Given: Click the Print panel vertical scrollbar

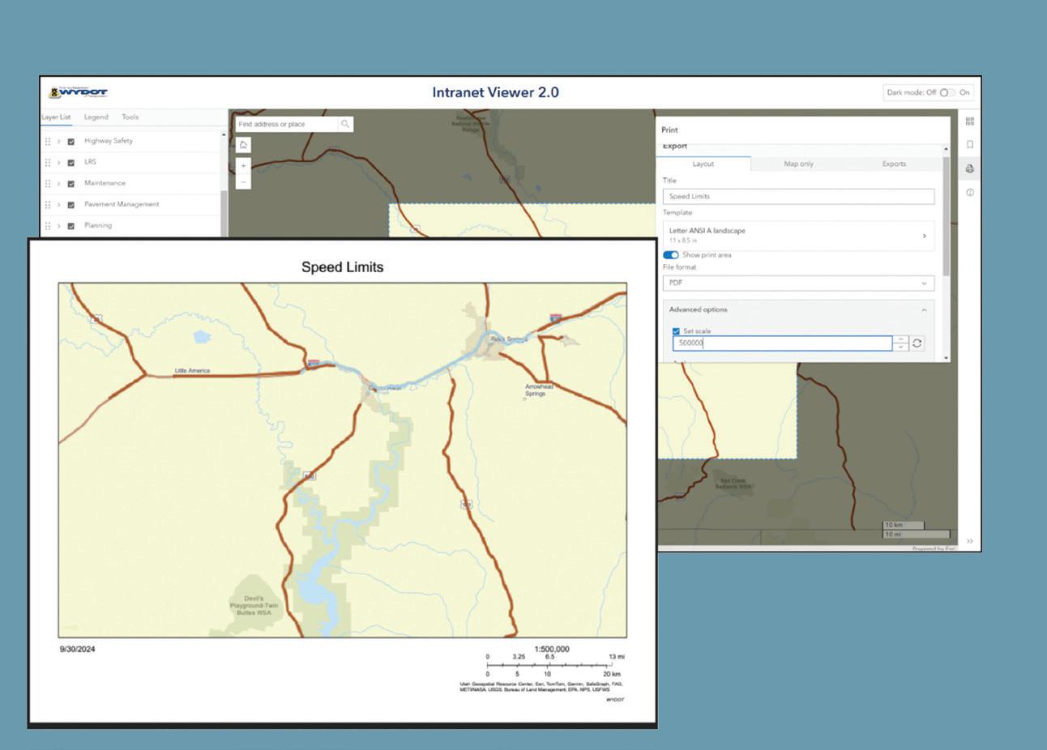Looking at the screenshot, I should coord(946,215).
